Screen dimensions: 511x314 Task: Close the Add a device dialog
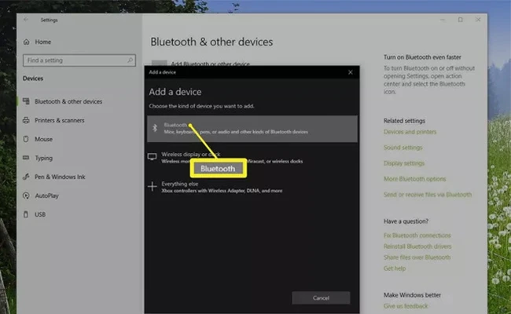351,72
